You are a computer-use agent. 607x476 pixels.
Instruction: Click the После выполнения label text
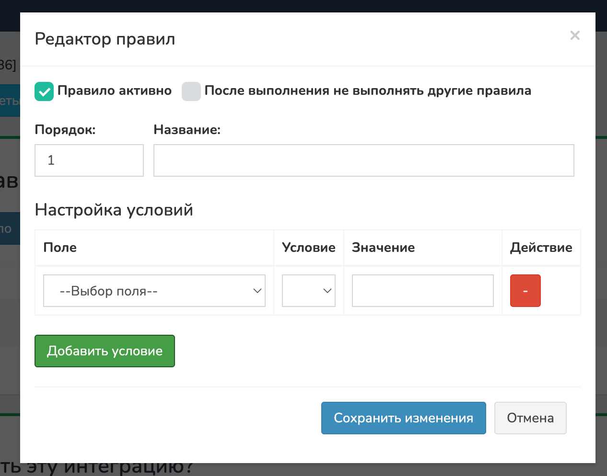click(367, 91)
